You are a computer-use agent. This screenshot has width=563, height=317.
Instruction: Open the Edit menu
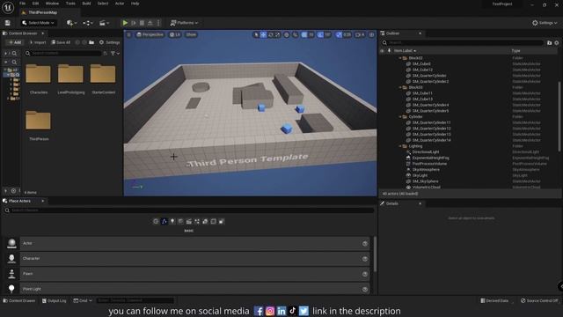point(35,4)
